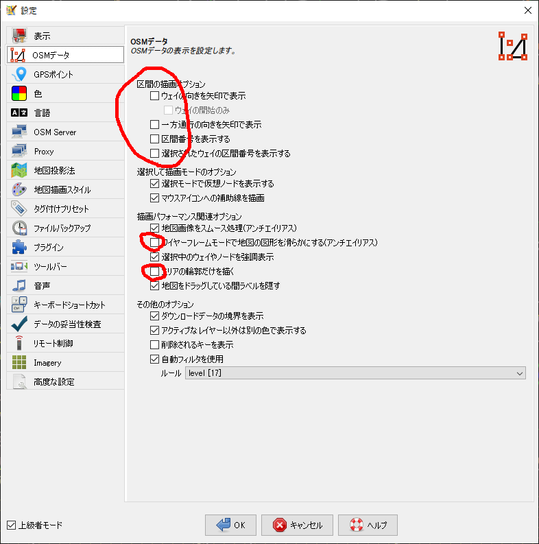Switch to the 高度な設定 tab
The height and width of the screenshot is (544, 539).
pyautogui.click(x=65, y=381)
